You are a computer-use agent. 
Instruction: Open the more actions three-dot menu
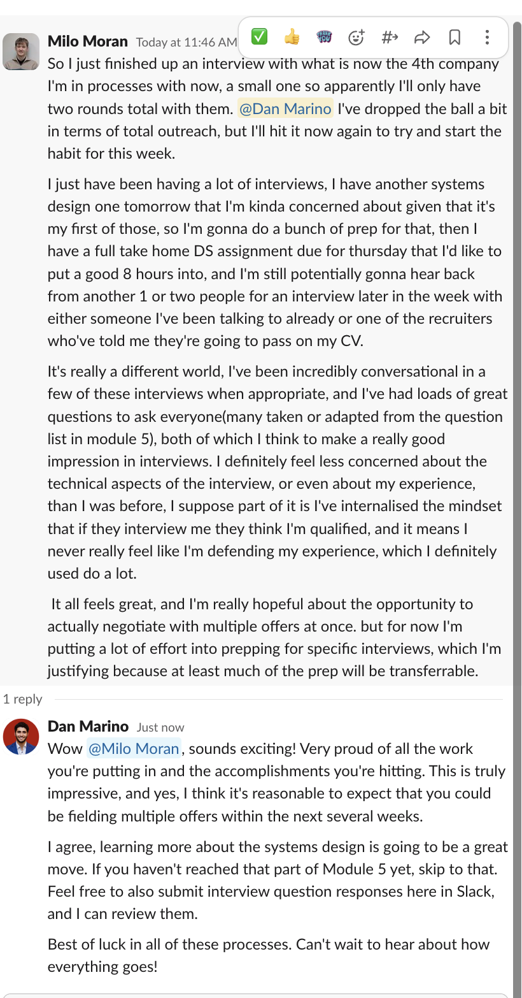coord(487,38)
